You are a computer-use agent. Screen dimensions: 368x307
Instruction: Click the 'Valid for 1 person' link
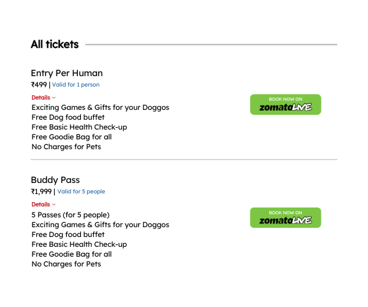click(75, 85)
